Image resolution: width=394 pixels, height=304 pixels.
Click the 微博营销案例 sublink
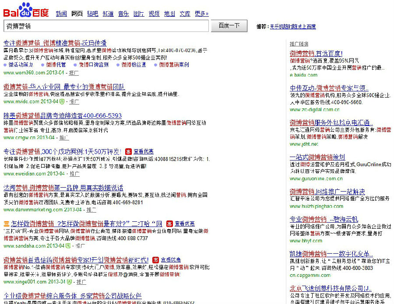pyautogui.click(x=174, y=65)
